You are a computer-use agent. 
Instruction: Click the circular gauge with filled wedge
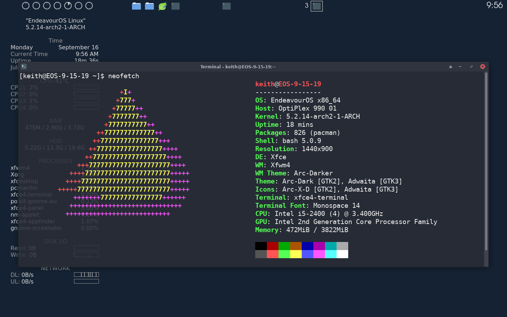coord(68,6)
